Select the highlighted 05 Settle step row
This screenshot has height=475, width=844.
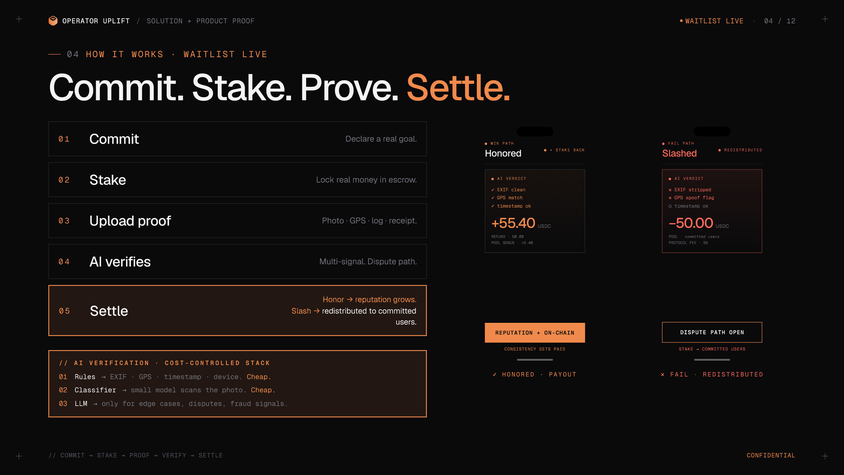[238, 311]
